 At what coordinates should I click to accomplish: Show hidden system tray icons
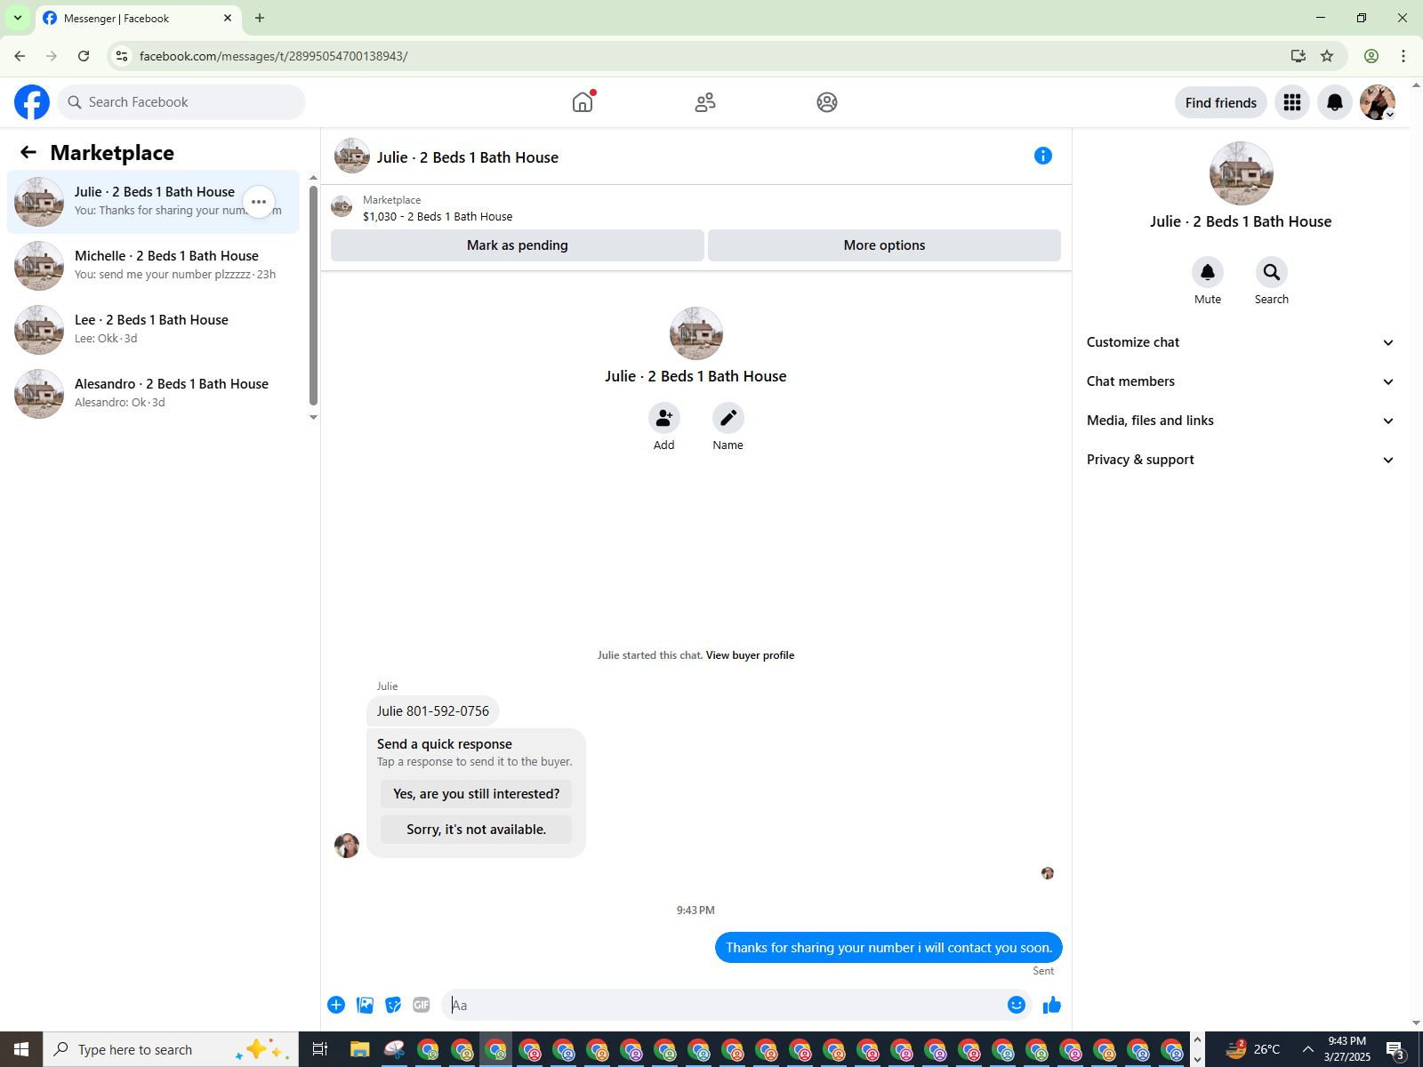(x=1307, y=1049)
